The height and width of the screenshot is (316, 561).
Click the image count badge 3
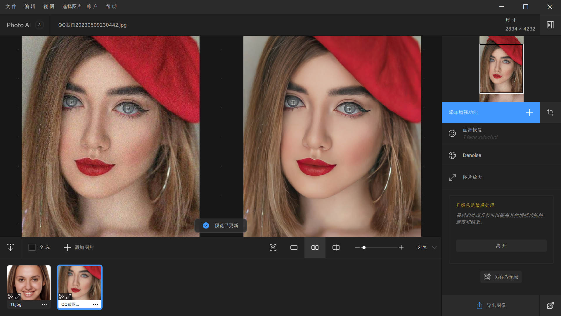click(x=39, y=25)
